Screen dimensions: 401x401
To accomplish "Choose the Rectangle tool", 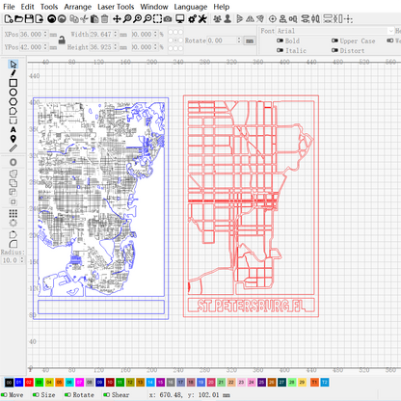I will tap(13, 83).
